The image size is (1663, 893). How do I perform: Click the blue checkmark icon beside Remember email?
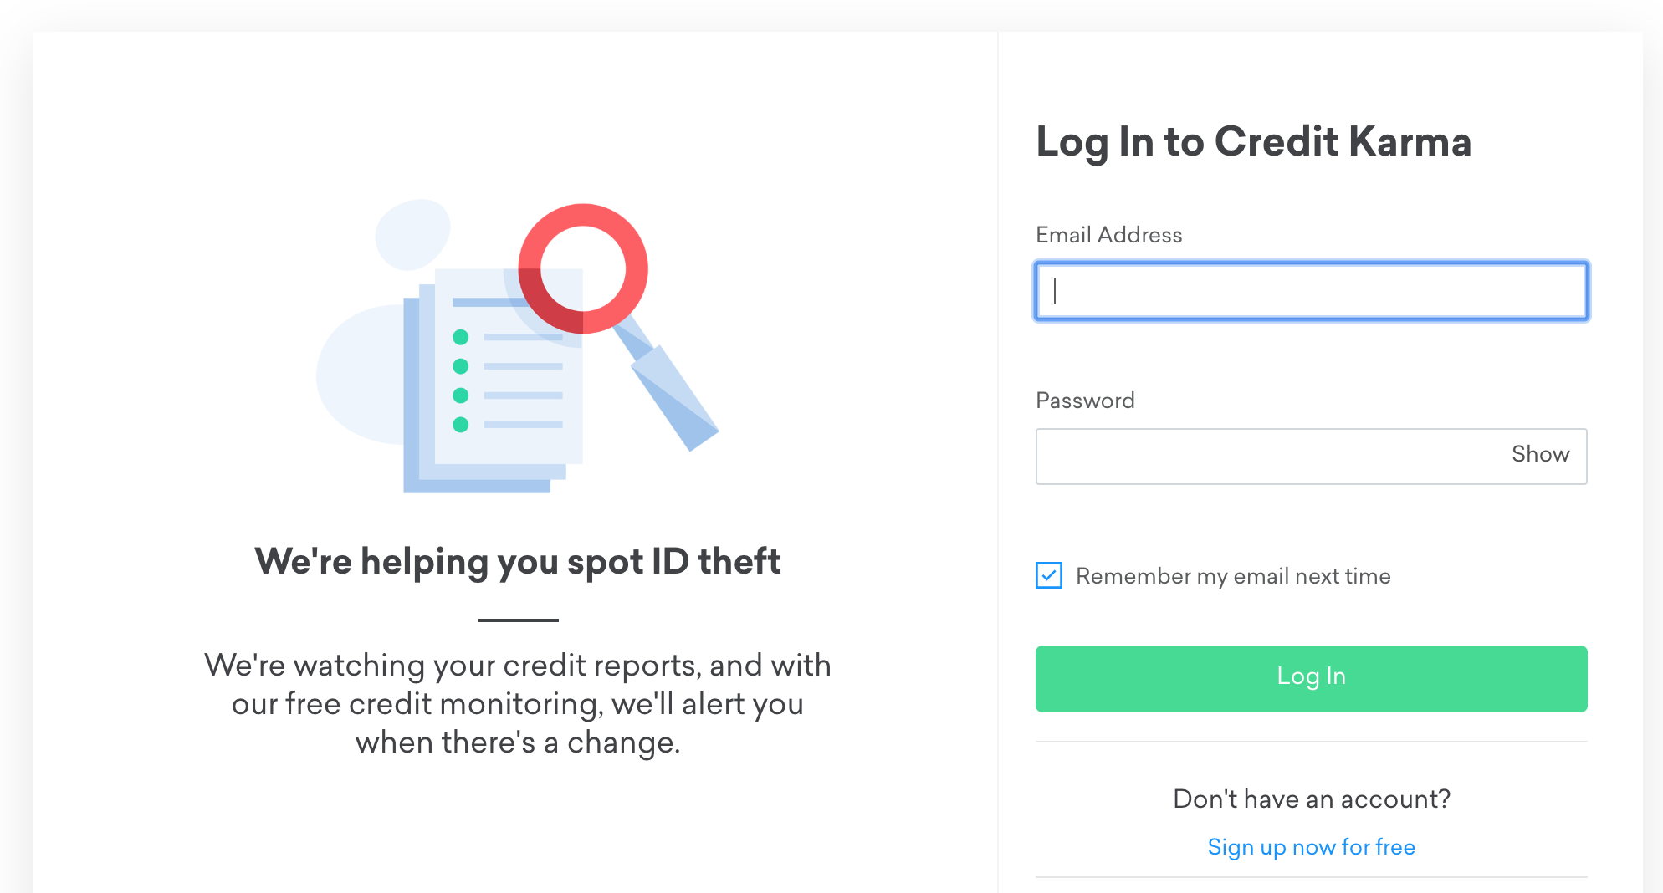1049,575
